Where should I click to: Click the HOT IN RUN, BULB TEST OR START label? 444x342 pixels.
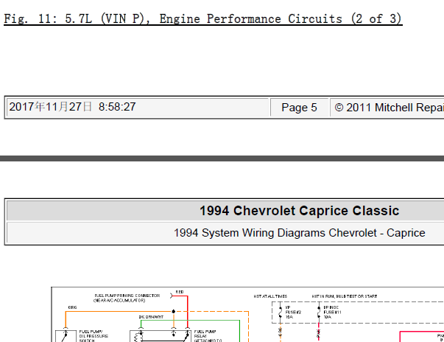[x=345, y=296]
